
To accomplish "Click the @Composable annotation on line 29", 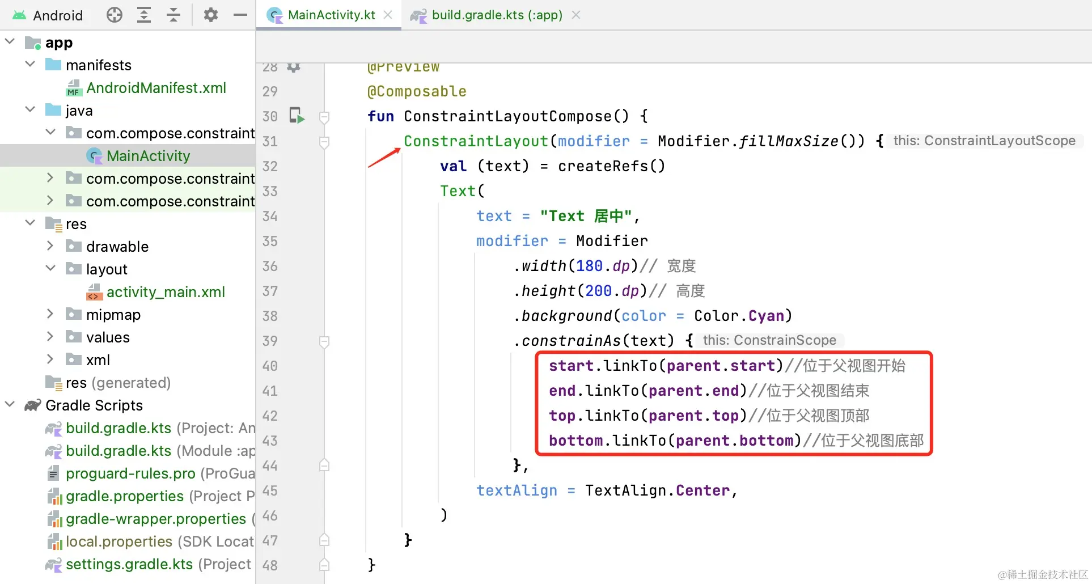I will [417, 91].
